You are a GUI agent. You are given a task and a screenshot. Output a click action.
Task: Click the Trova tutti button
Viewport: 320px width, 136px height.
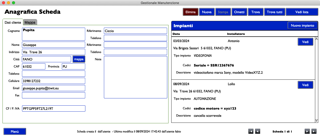tap(274, 12)
